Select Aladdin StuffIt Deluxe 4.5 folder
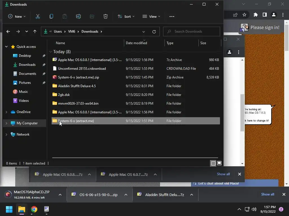Viewport: 289px width, 216px height. (x=136, y=86)
